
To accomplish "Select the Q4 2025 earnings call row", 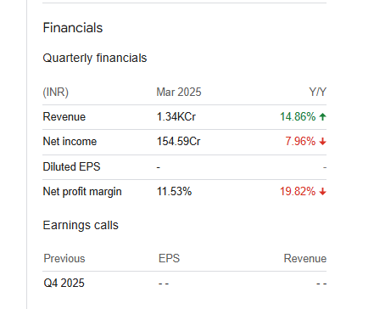I will click(x=185, y=284).
